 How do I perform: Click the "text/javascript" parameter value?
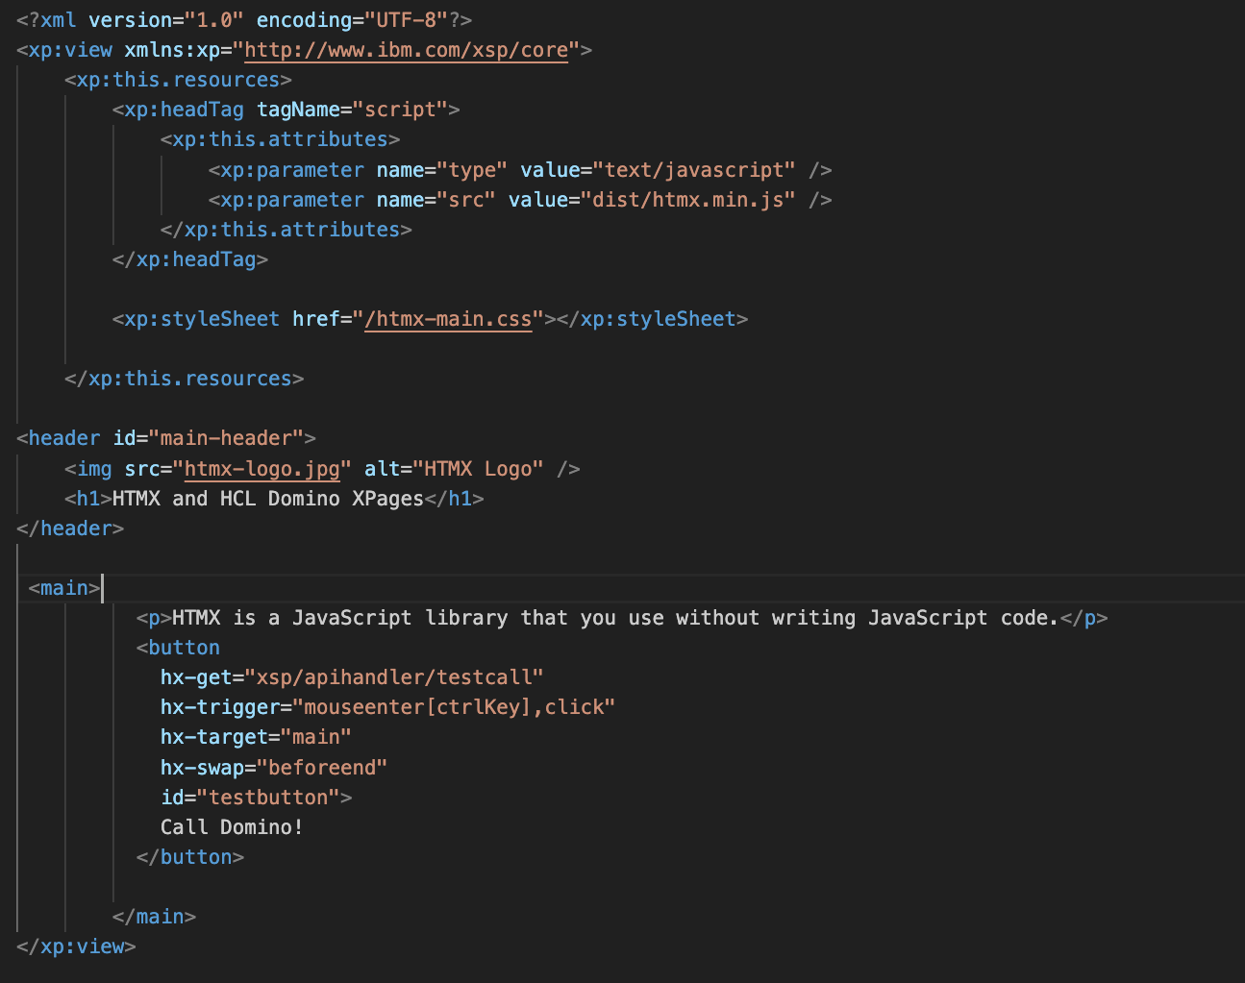click(694, 170)
